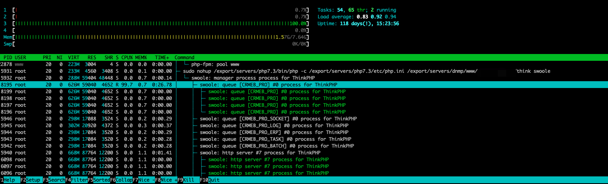608x184 pixels.
Task: Sort by the TIME+ column header
Action: pos(162,58)
